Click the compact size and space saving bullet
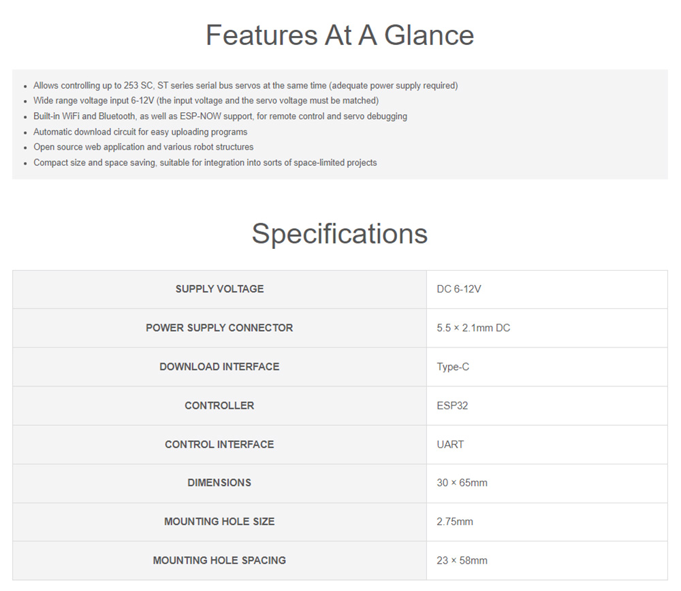This screenshot has height=591, width=681. click(205, 163)
